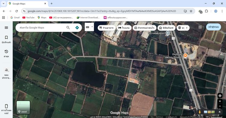Select the green terrain imagery thumbnail
The height and width of the screenshot is (118, 226).
coord(213,112)
